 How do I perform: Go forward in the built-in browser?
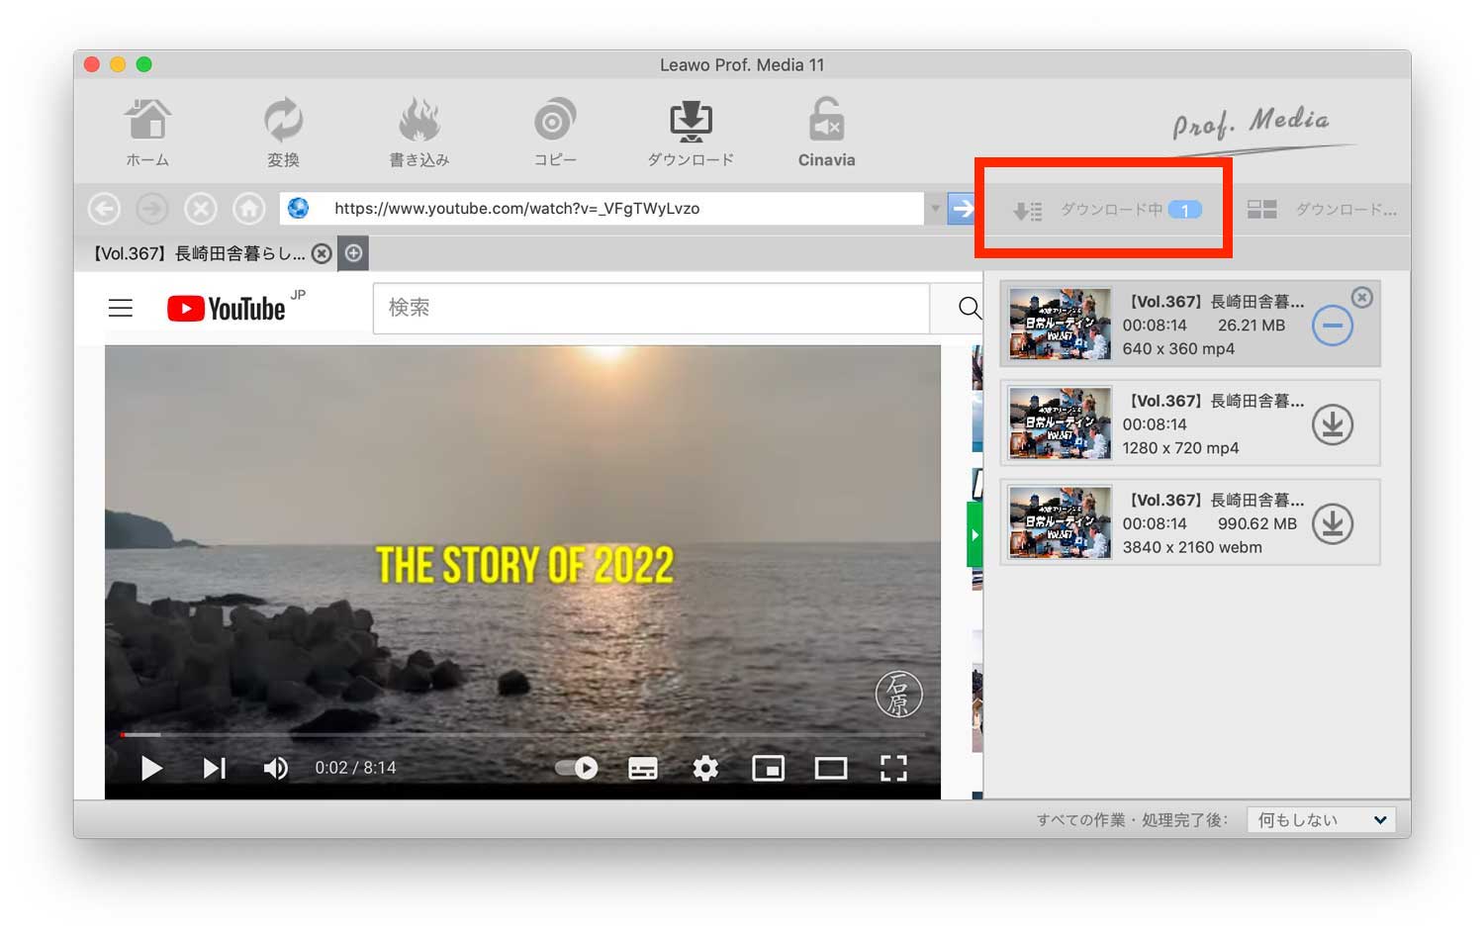[x=152, y=209]
